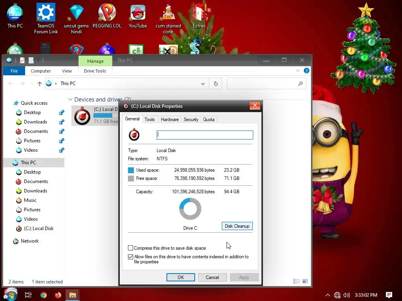The width and height of the screenshot is (402, 301).
Task: Click the New folder quick access toolbar icon
Action: tap(31, 60)
